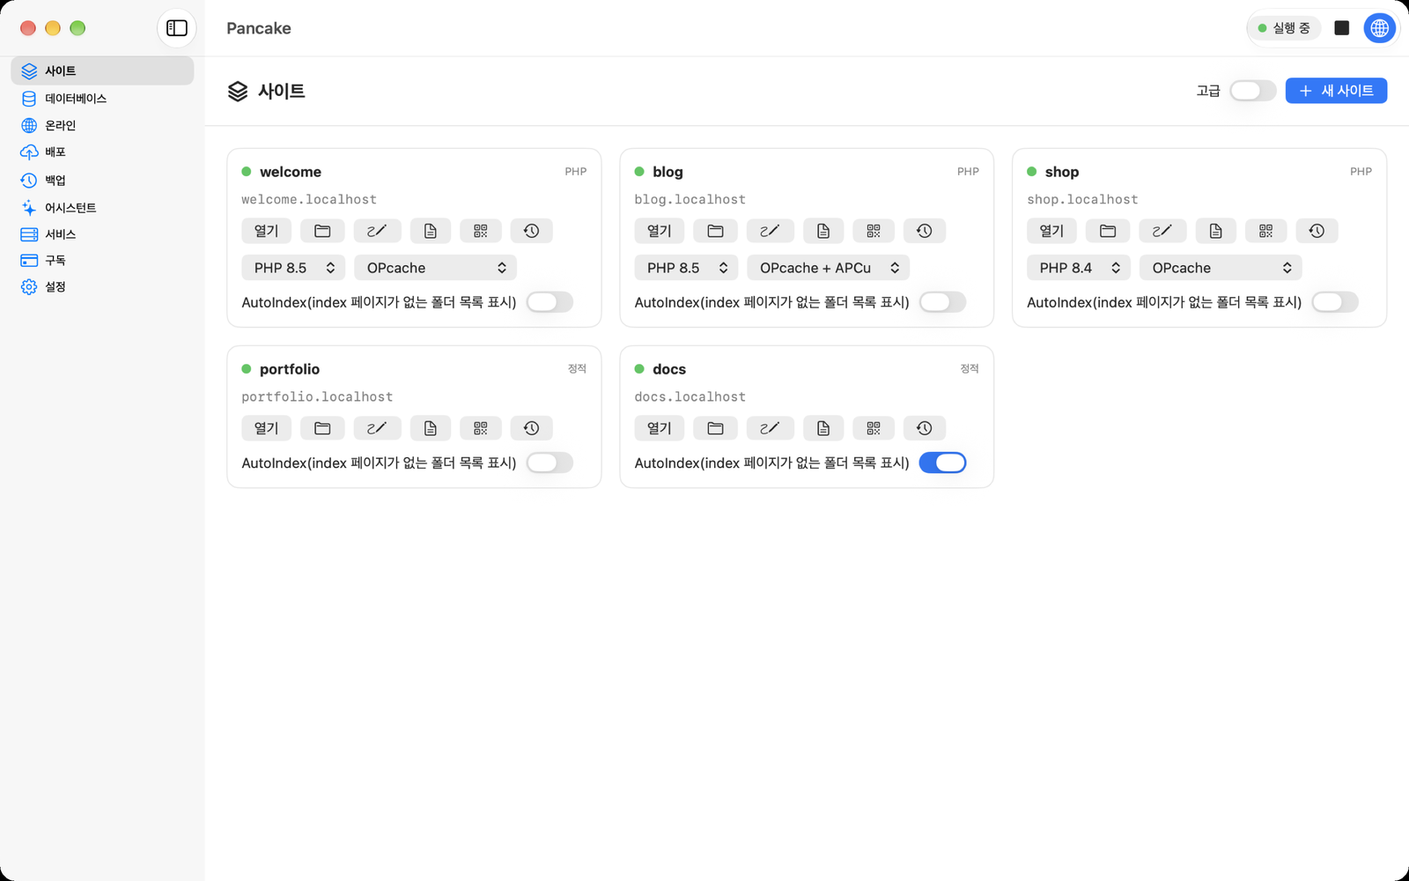Open shop site in editor
Image resolution: width=1409 pixels, height=881 pixels.
point(1162,231)
